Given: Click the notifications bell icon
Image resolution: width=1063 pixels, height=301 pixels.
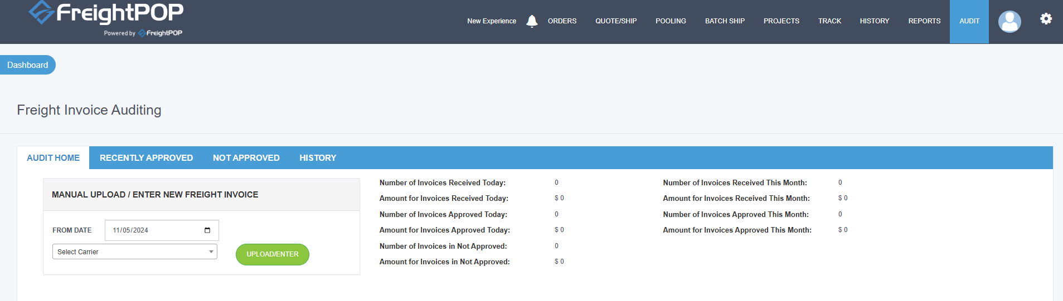Looking at the screenshot, I should click(x=532, y=21).
